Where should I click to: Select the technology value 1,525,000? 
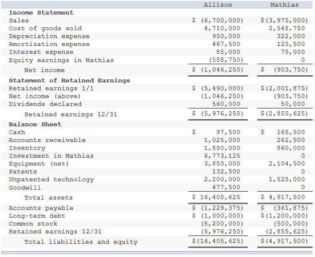pyautogui.click(x=287, y=180)
